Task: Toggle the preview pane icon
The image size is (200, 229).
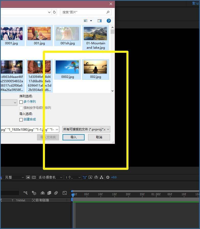Action: [100, 21]
